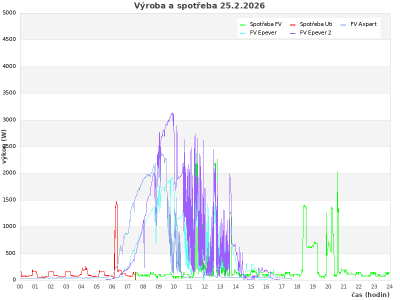Click the green peak between 18 and 19 hours
400x300 pixels.
tap(304, 205)
